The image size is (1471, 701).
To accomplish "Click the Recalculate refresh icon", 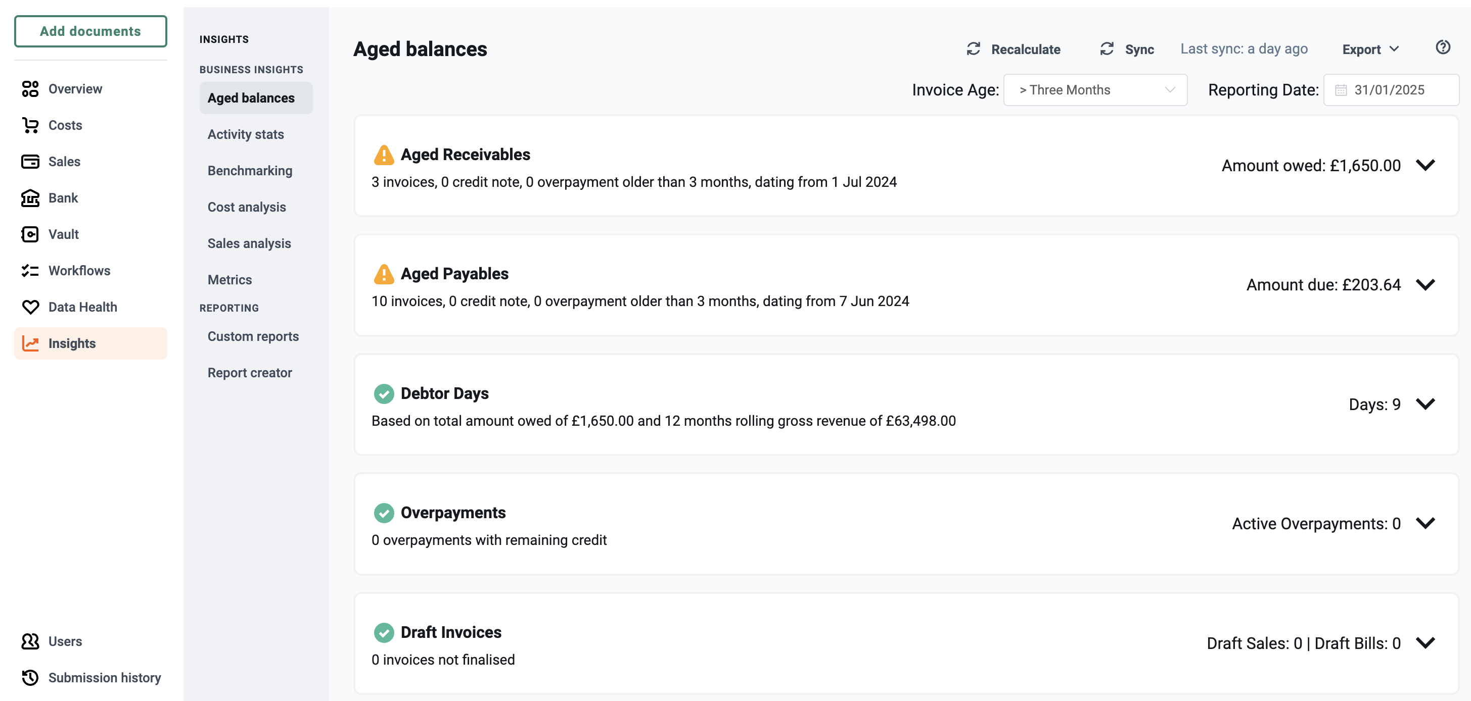I will 974,49.
